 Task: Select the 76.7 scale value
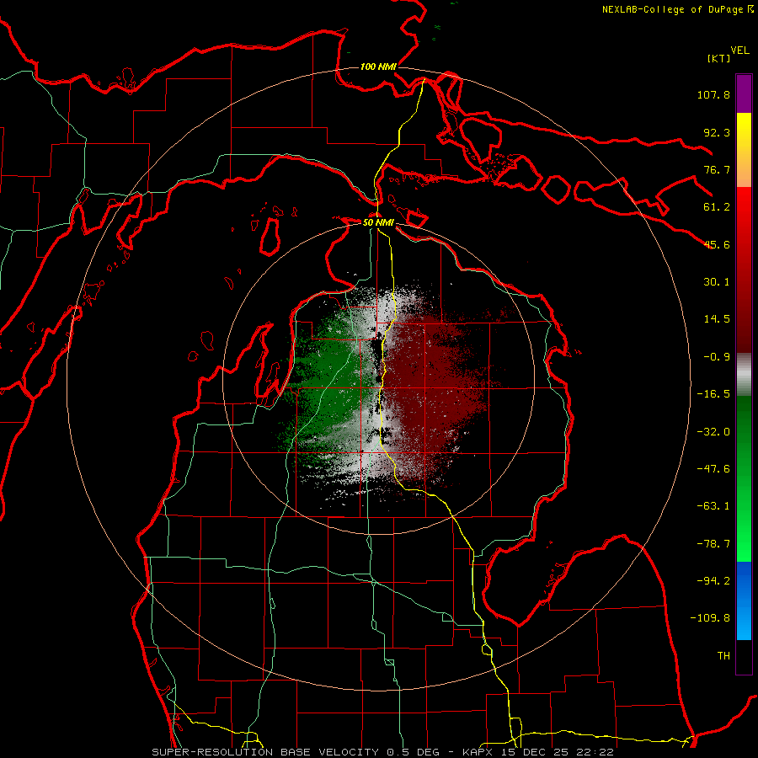[717, 169]
